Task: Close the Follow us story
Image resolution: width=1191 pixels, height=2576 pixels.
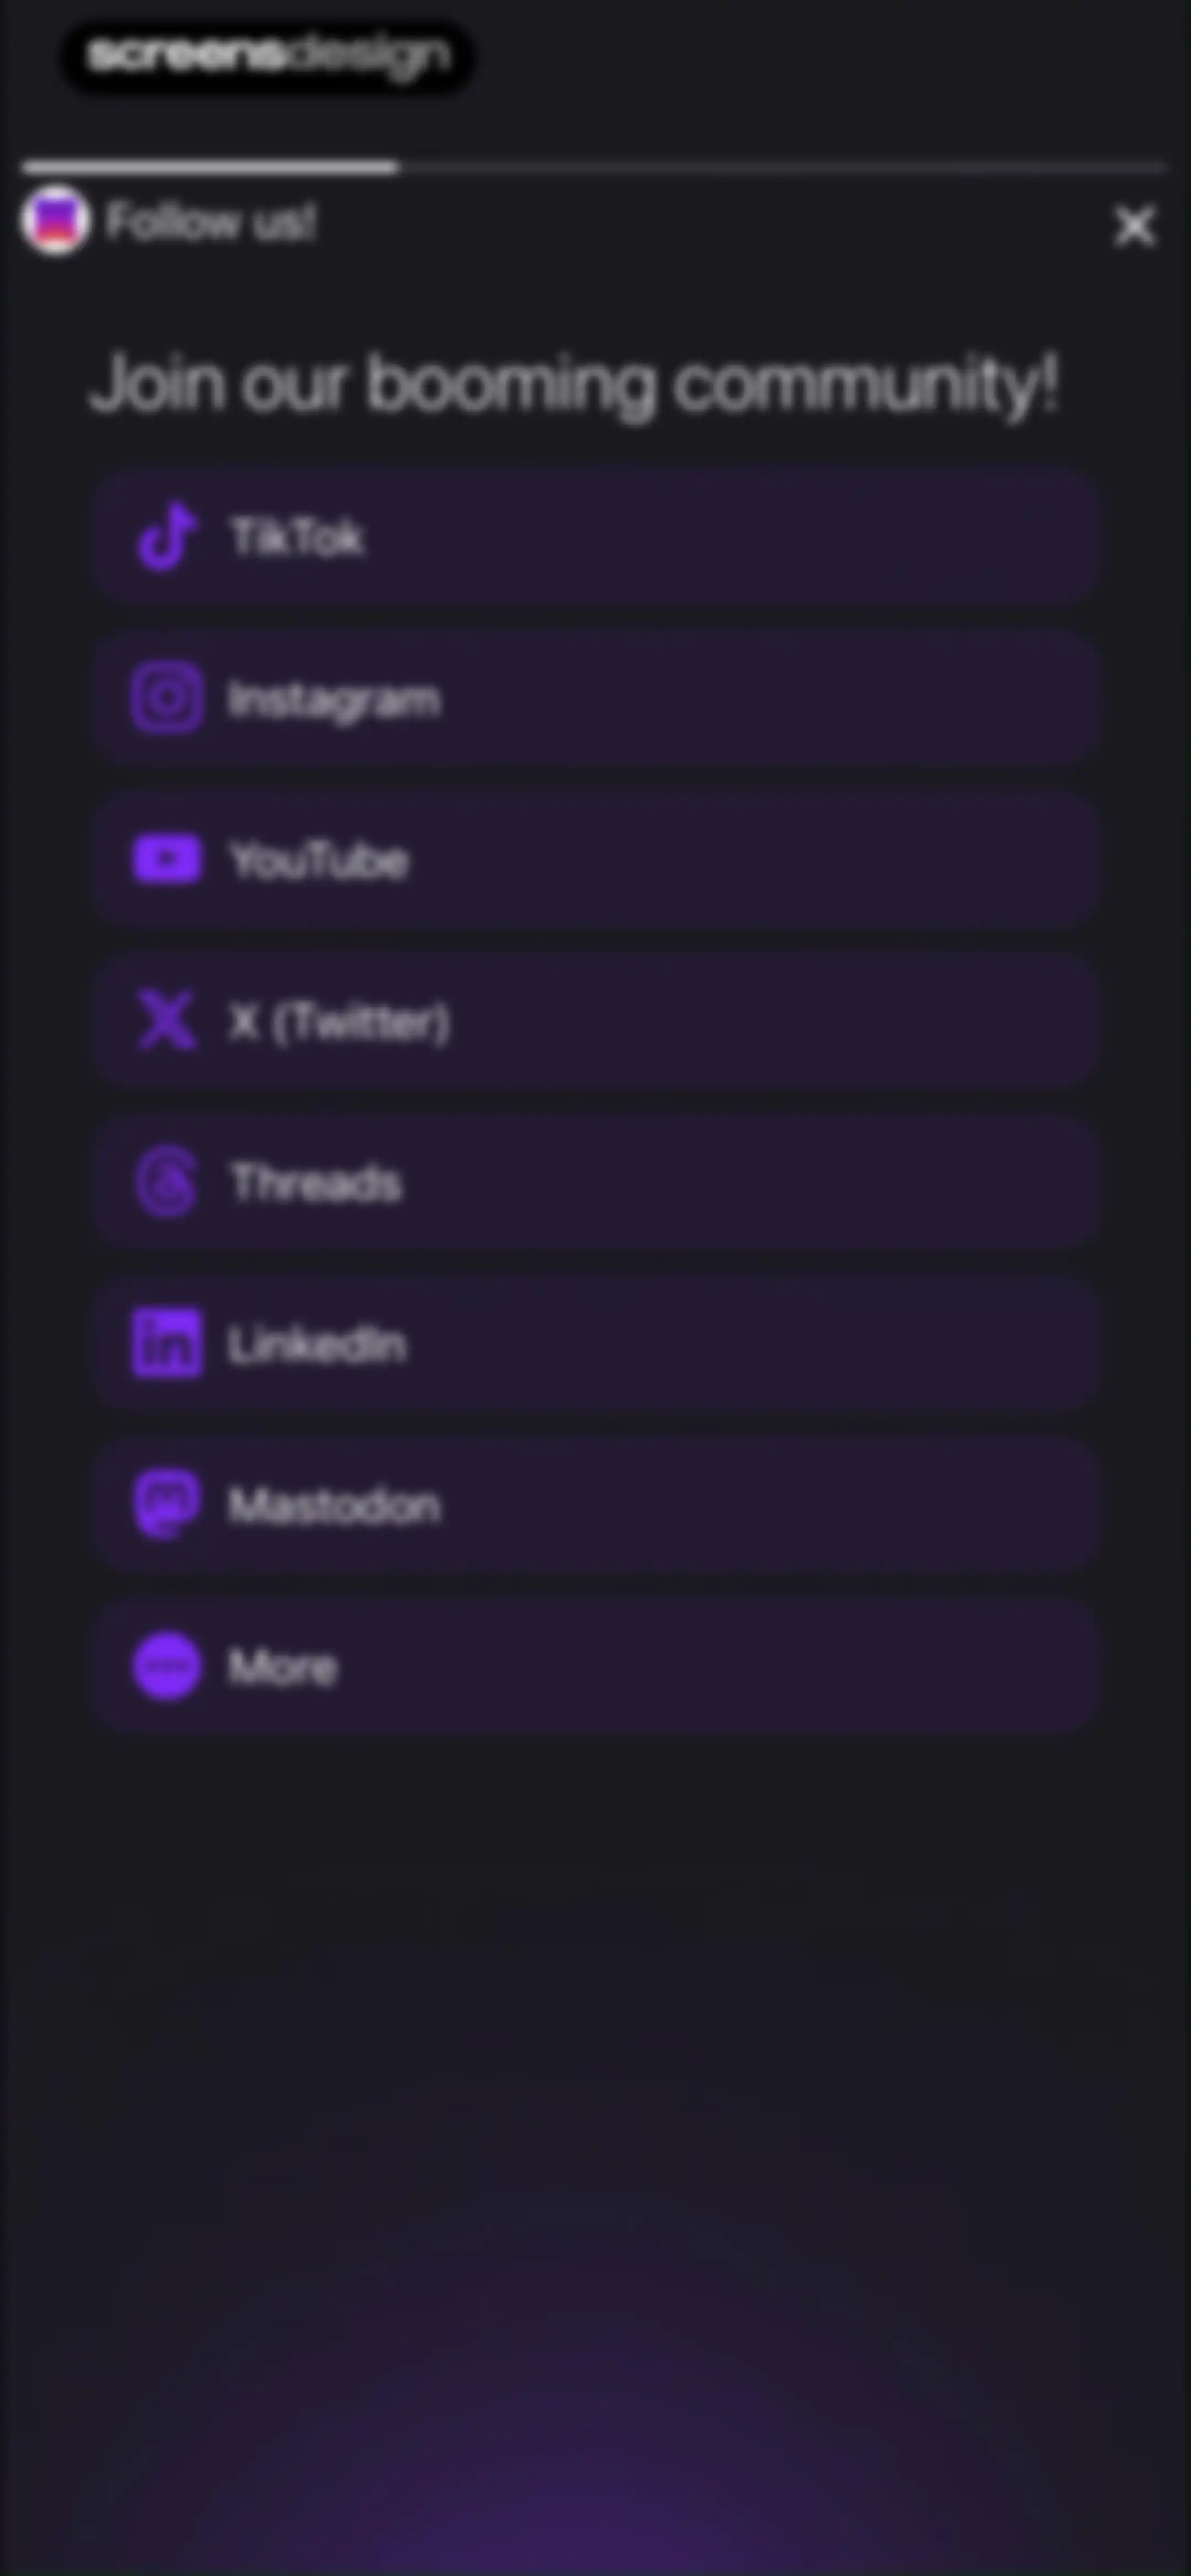Action: click(x=1134, y=226)
